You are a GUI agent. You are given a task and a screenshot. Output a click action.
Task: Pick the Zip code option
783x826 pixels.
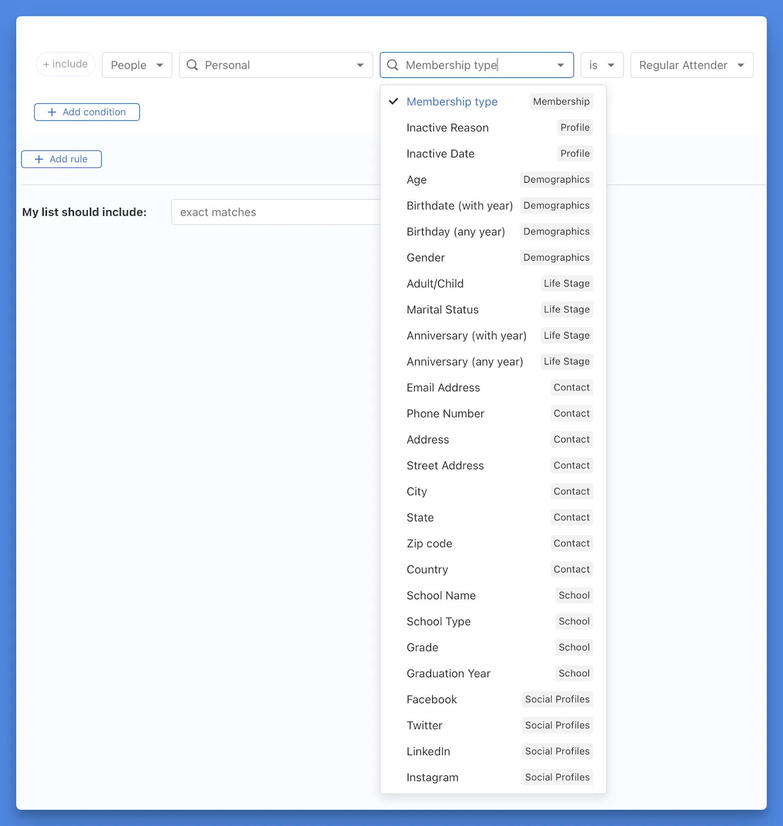coord(429,544)
